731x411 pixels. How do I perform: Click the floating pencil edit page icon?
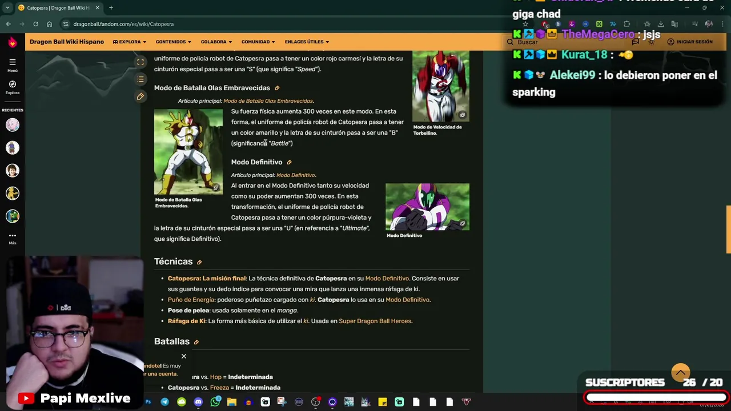click(140, 96)
